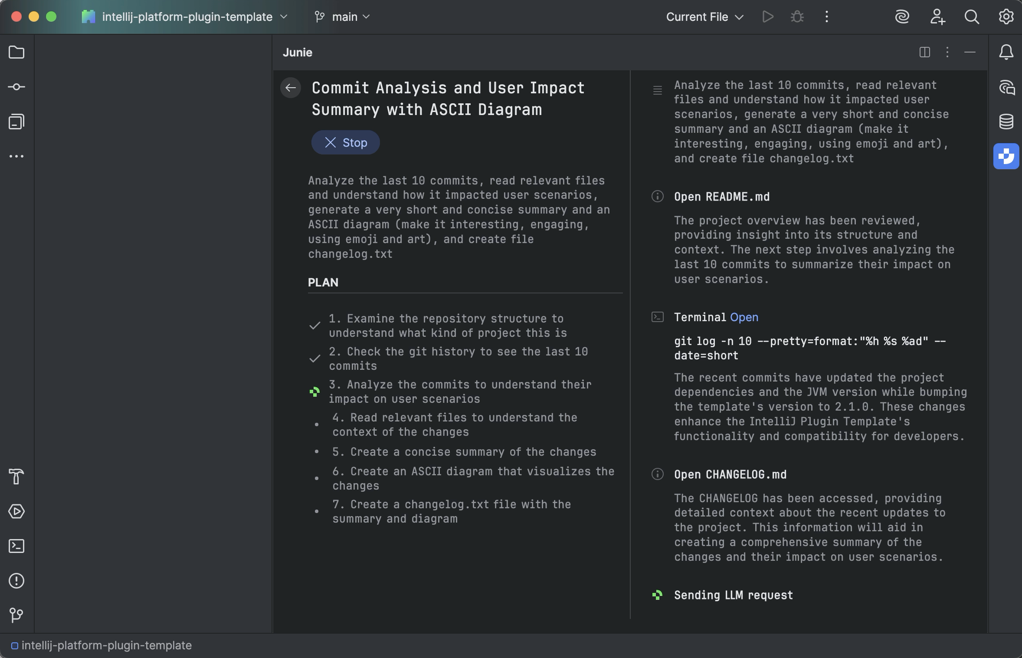Open the Project tool window
1022x658 pixels.
[x=16, y=52]
